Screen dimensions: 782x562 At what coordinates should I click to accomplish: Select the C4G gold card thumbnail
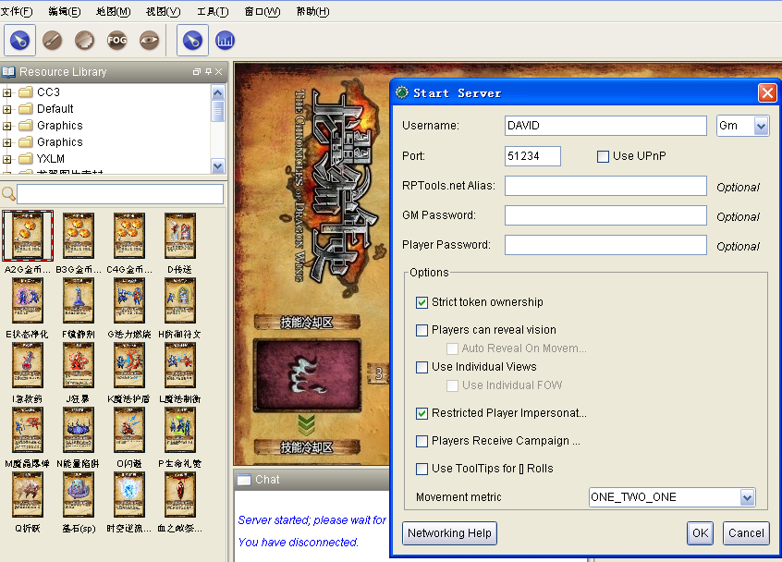coord(129,236)
